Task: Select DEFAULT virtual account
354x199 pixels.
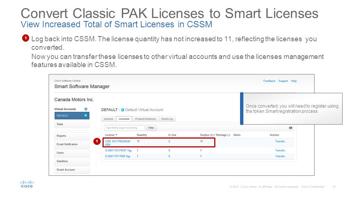Action: (72, 115)
